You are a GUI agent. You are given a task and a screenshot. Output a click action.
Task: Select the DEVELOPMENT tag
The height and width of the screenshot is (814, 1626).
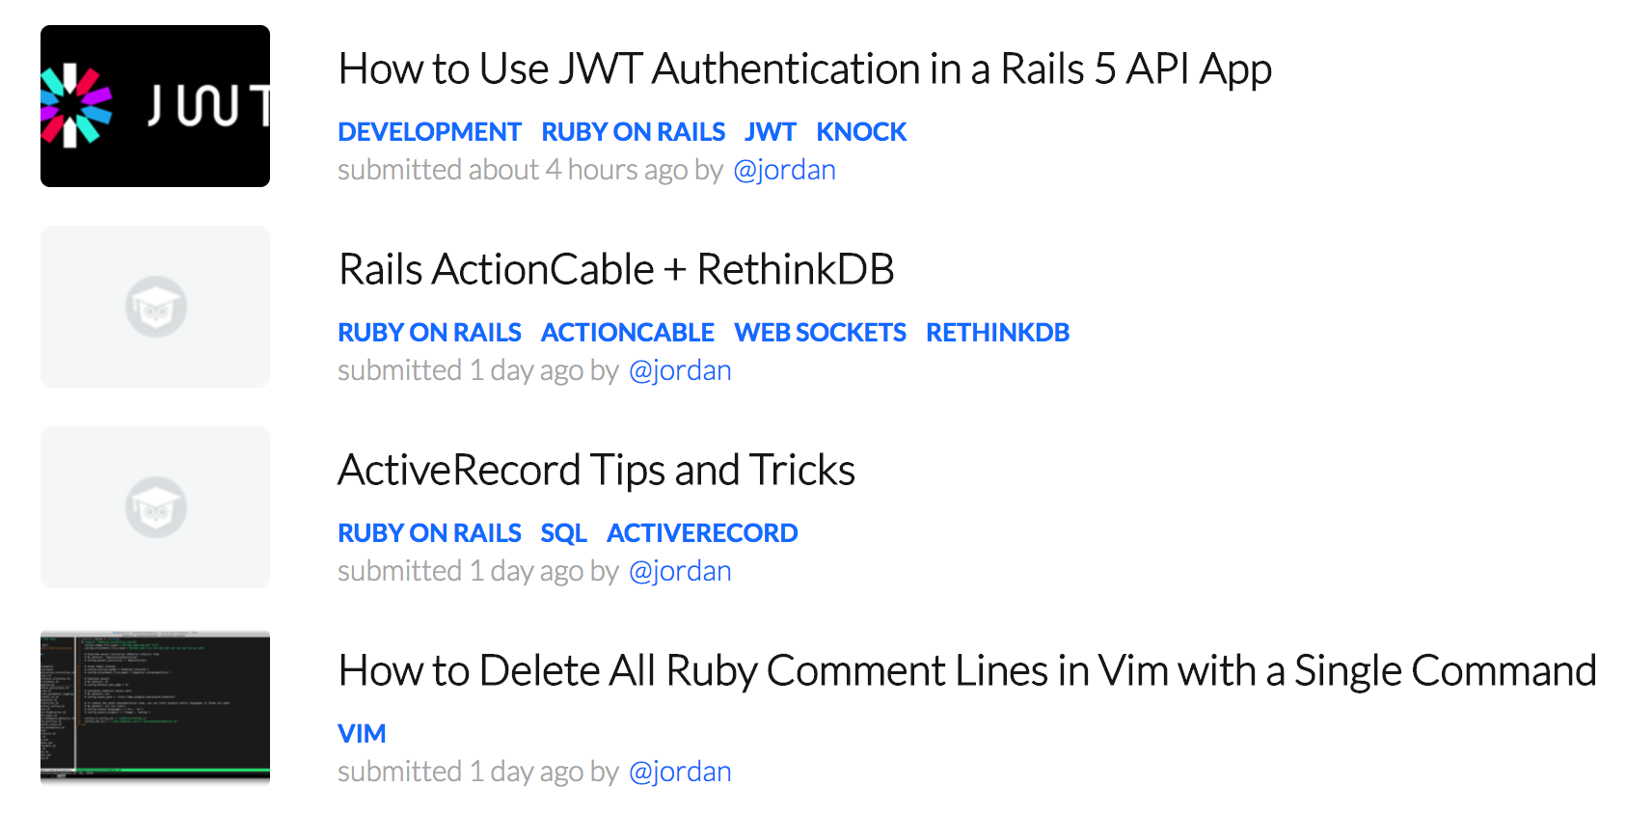tap(429, 132)
